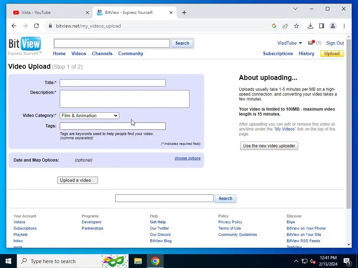
Task: Open the notification center icon
Action: pyautogui.click(x=347, y=261)
